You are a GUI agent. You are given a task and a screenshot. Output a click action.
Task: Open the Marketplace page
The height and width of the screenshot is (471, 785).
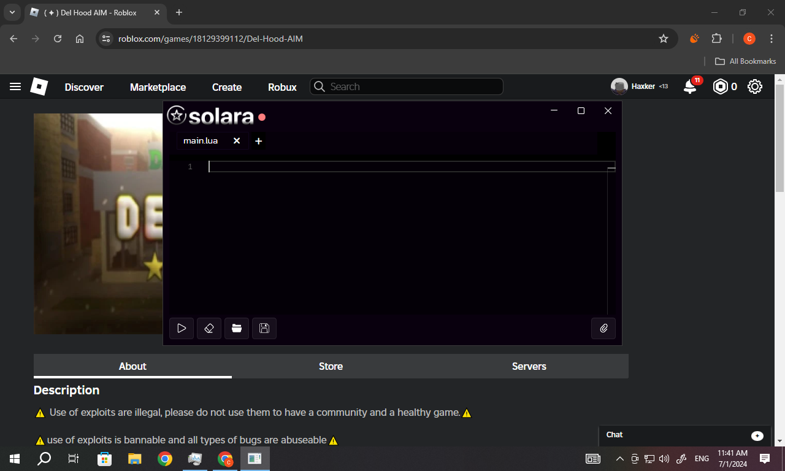pyautogui.click(x=158, y=87)
